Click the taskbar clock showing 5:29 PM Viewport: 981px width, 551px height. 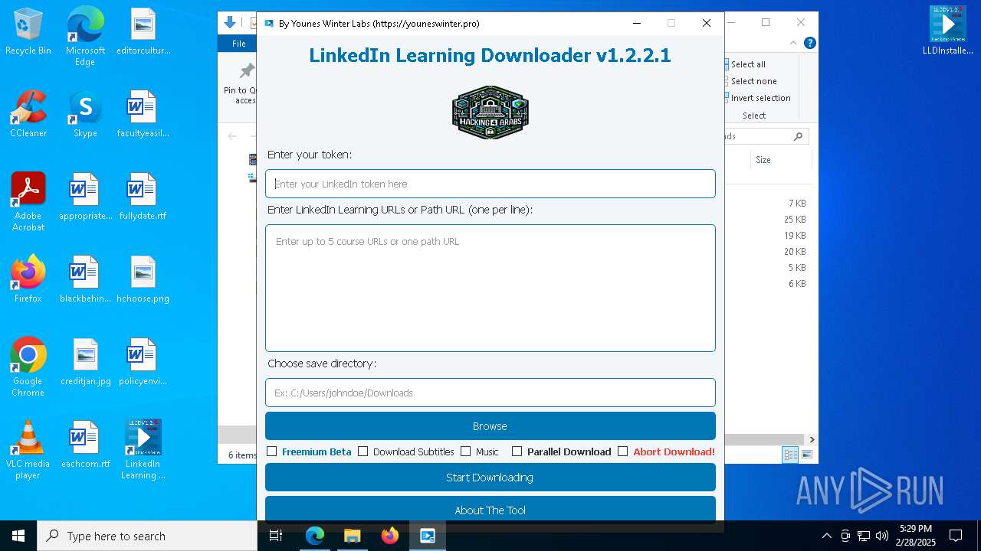coord(916,536)
